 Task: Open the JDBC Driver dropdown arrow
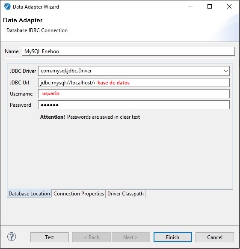(x=226, y=71)
